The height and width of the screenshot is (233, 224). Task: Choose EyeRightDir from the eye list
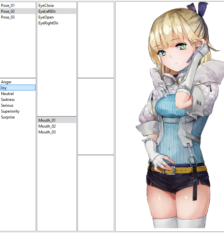(x=57, y=23)
